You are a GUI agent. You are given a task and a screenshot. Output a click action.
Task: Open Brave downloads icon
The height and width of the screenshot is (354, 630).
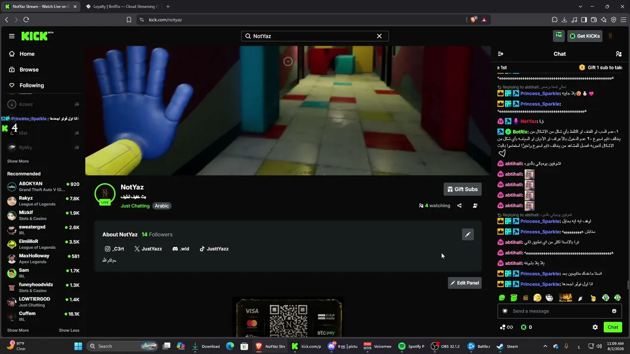[564, 20]
